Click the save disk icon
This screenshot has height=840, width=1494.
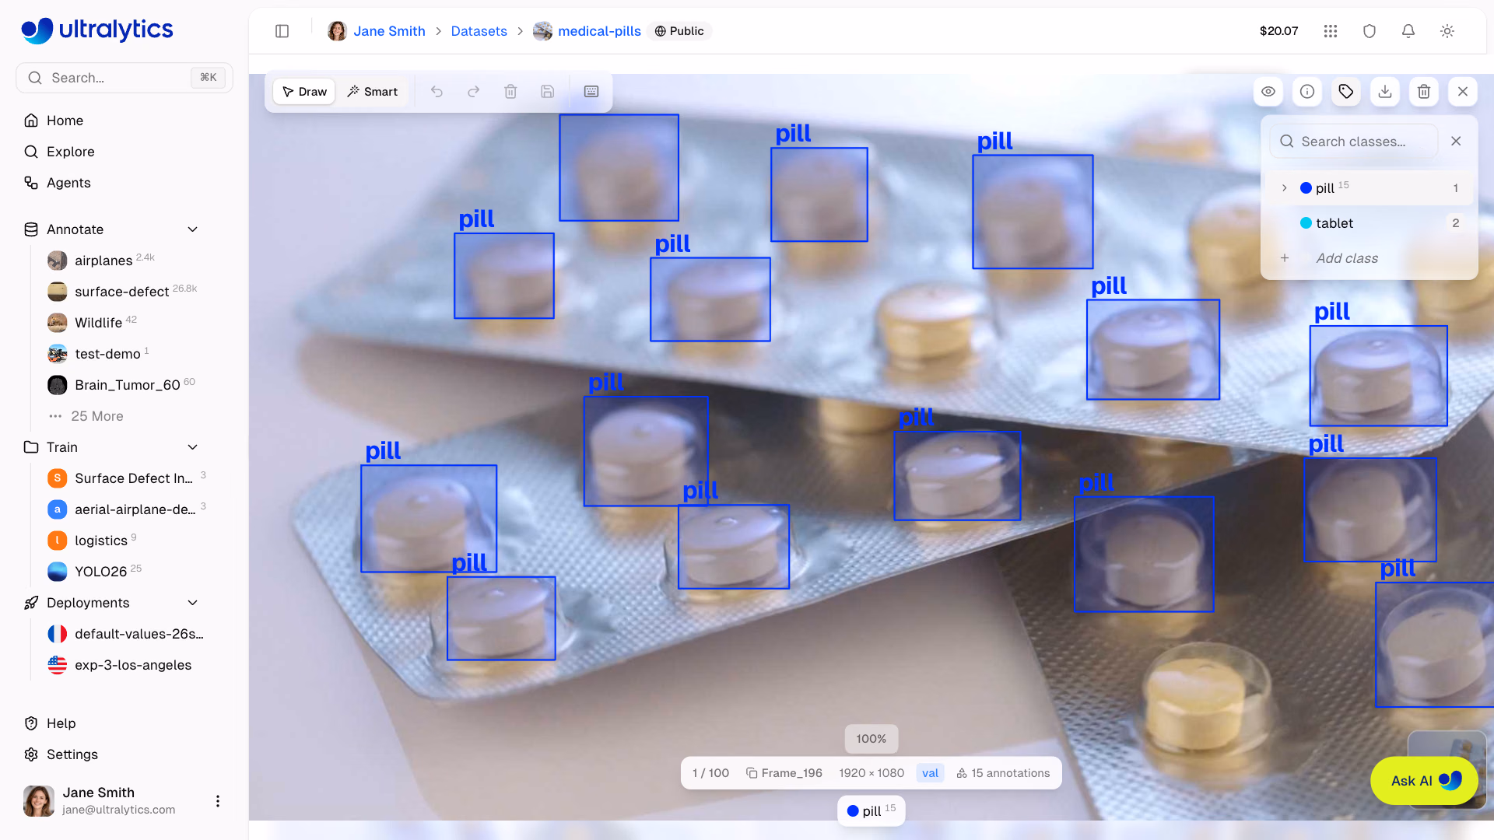coord(548,92)
